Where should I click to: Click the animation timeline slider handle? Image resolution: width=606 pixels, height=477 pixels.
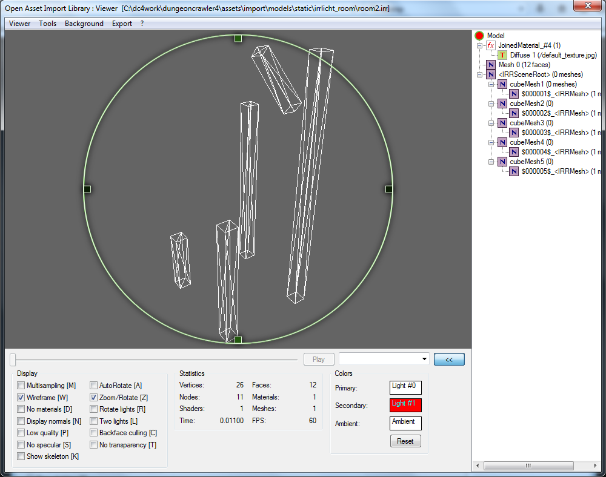[13, 360]
